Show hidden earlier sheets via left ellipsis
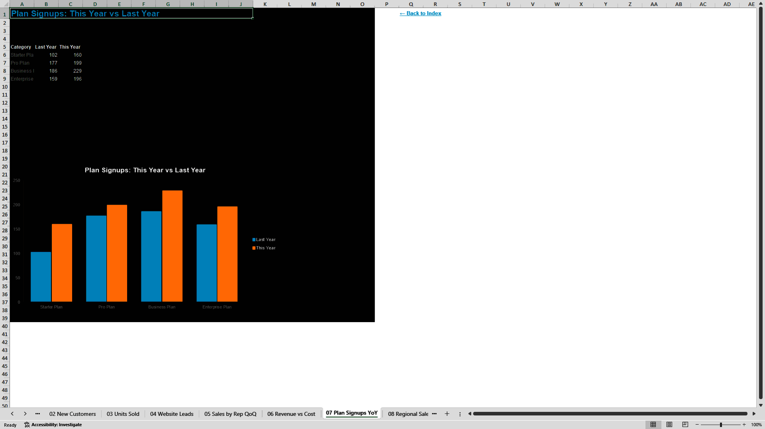This screenshot has width=765, height=429. click(38, 414)
